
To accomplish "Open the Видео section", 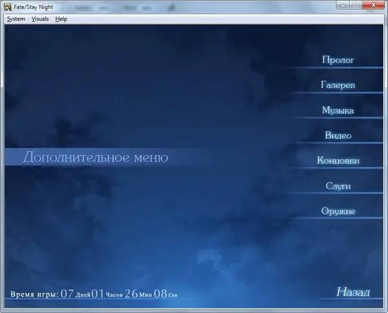I will 338,136.
